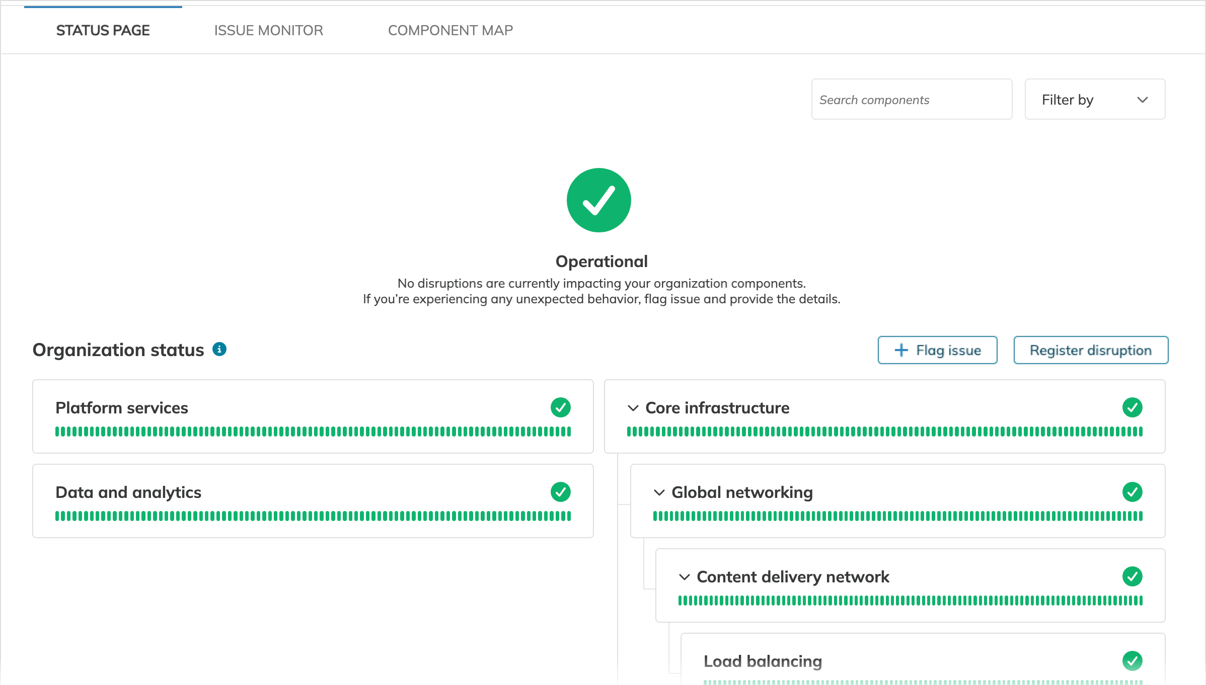Collapse the Content delivery network group
Viewport: 1206px width, 685px height.
[x=685, y=577]
